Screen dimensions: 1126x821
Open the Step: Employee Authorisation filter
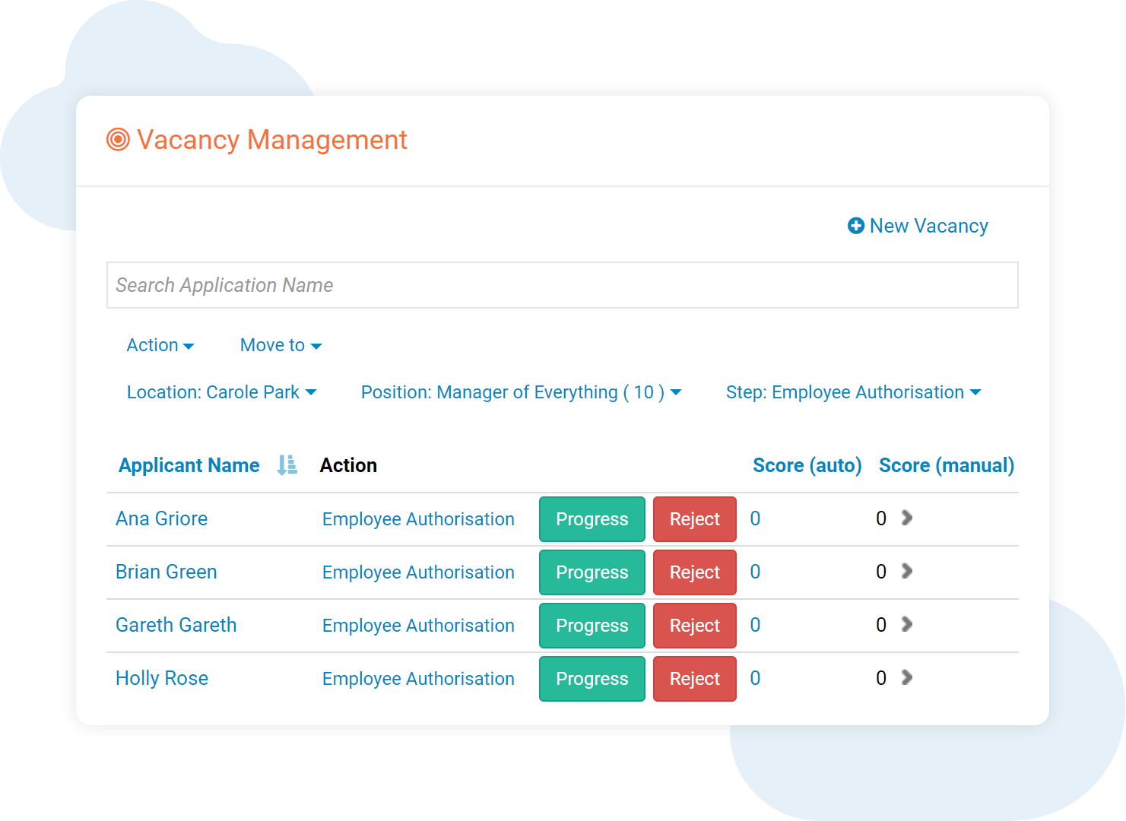853,392
